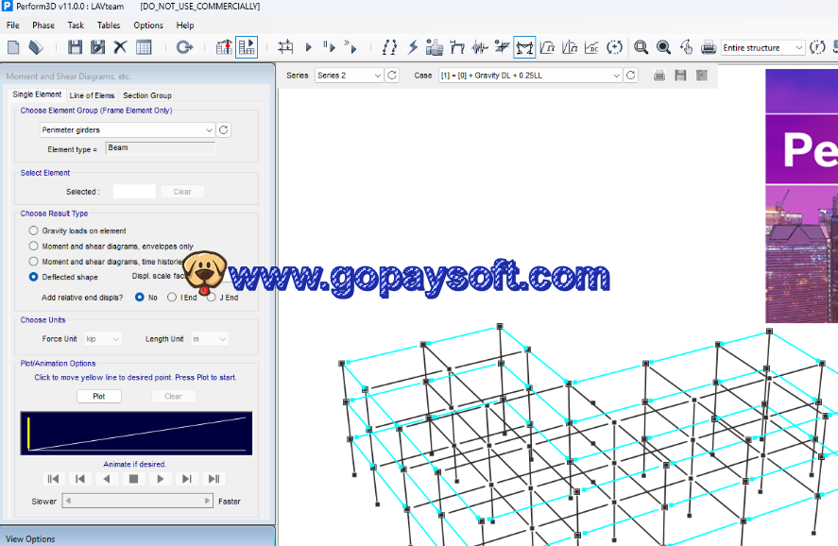
Task: Choose Moment and shear diagrams, envelopes only
Action: pyautogui.click(x=34, y=246)
